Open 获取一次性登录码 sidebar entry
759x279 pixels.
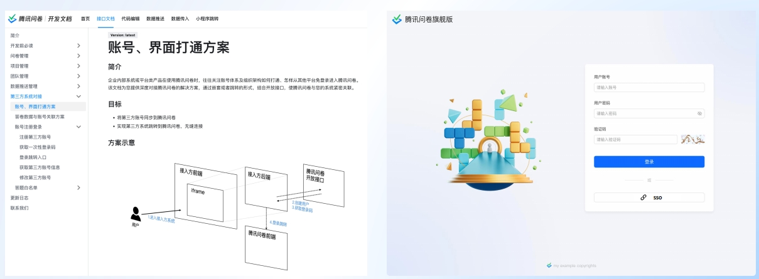tap(38, 147)
